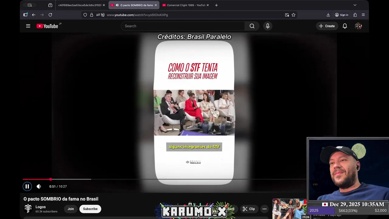The height and width of the screenshot is (219, 389).
Task: Bookmark this page with the star
Action: pyautogui.click(x=294, y=15)
